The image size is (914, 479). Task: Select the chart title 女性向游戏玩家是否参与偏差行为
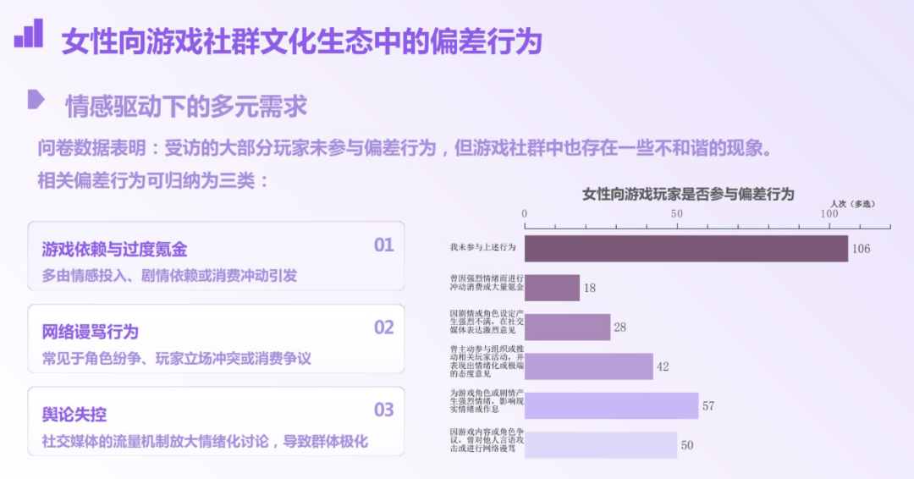(688, 194)
